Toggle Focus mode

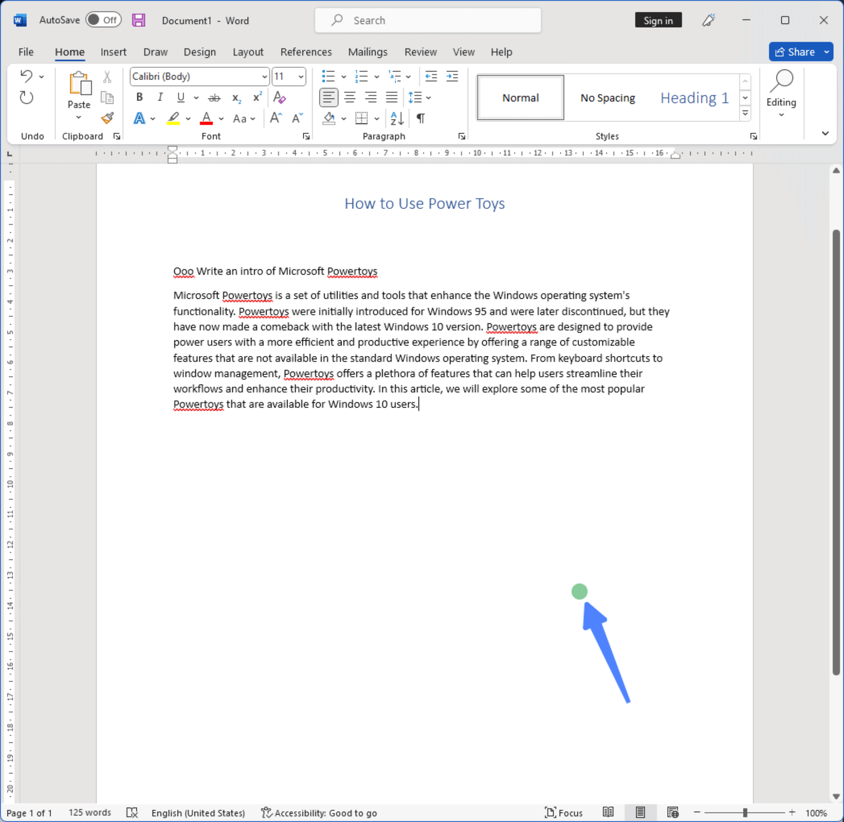click(563, 813)
